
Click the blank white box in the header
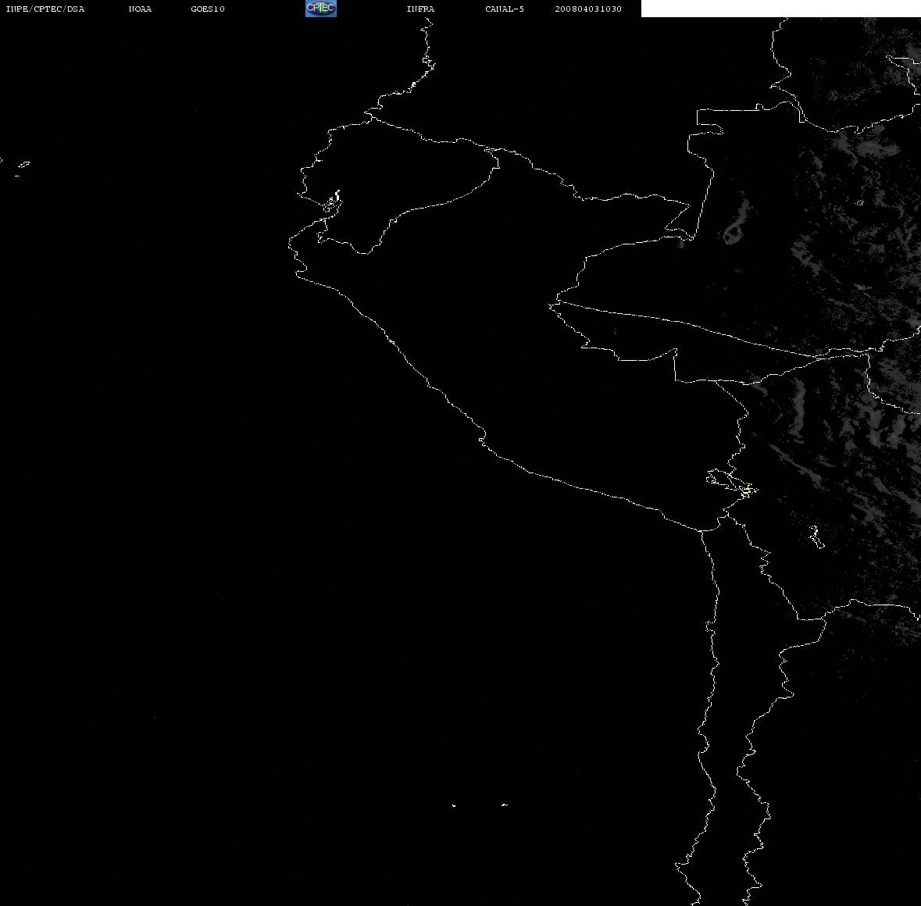780,9
